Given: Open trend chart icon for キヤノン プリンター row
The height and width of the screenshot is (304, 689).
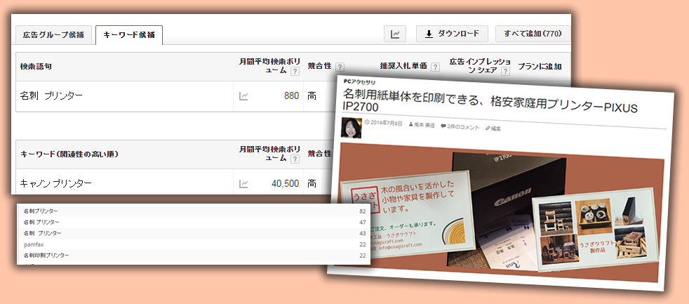Looking at the screenshot, I should click(x=243, y=183).
